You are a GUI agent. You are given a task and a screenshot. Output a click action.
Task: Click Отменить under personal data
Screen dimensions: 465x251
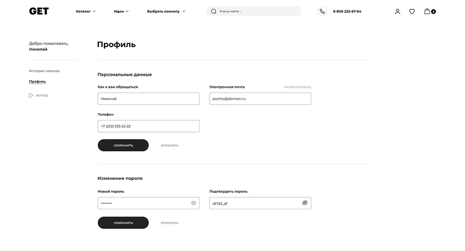pos(170,145)
